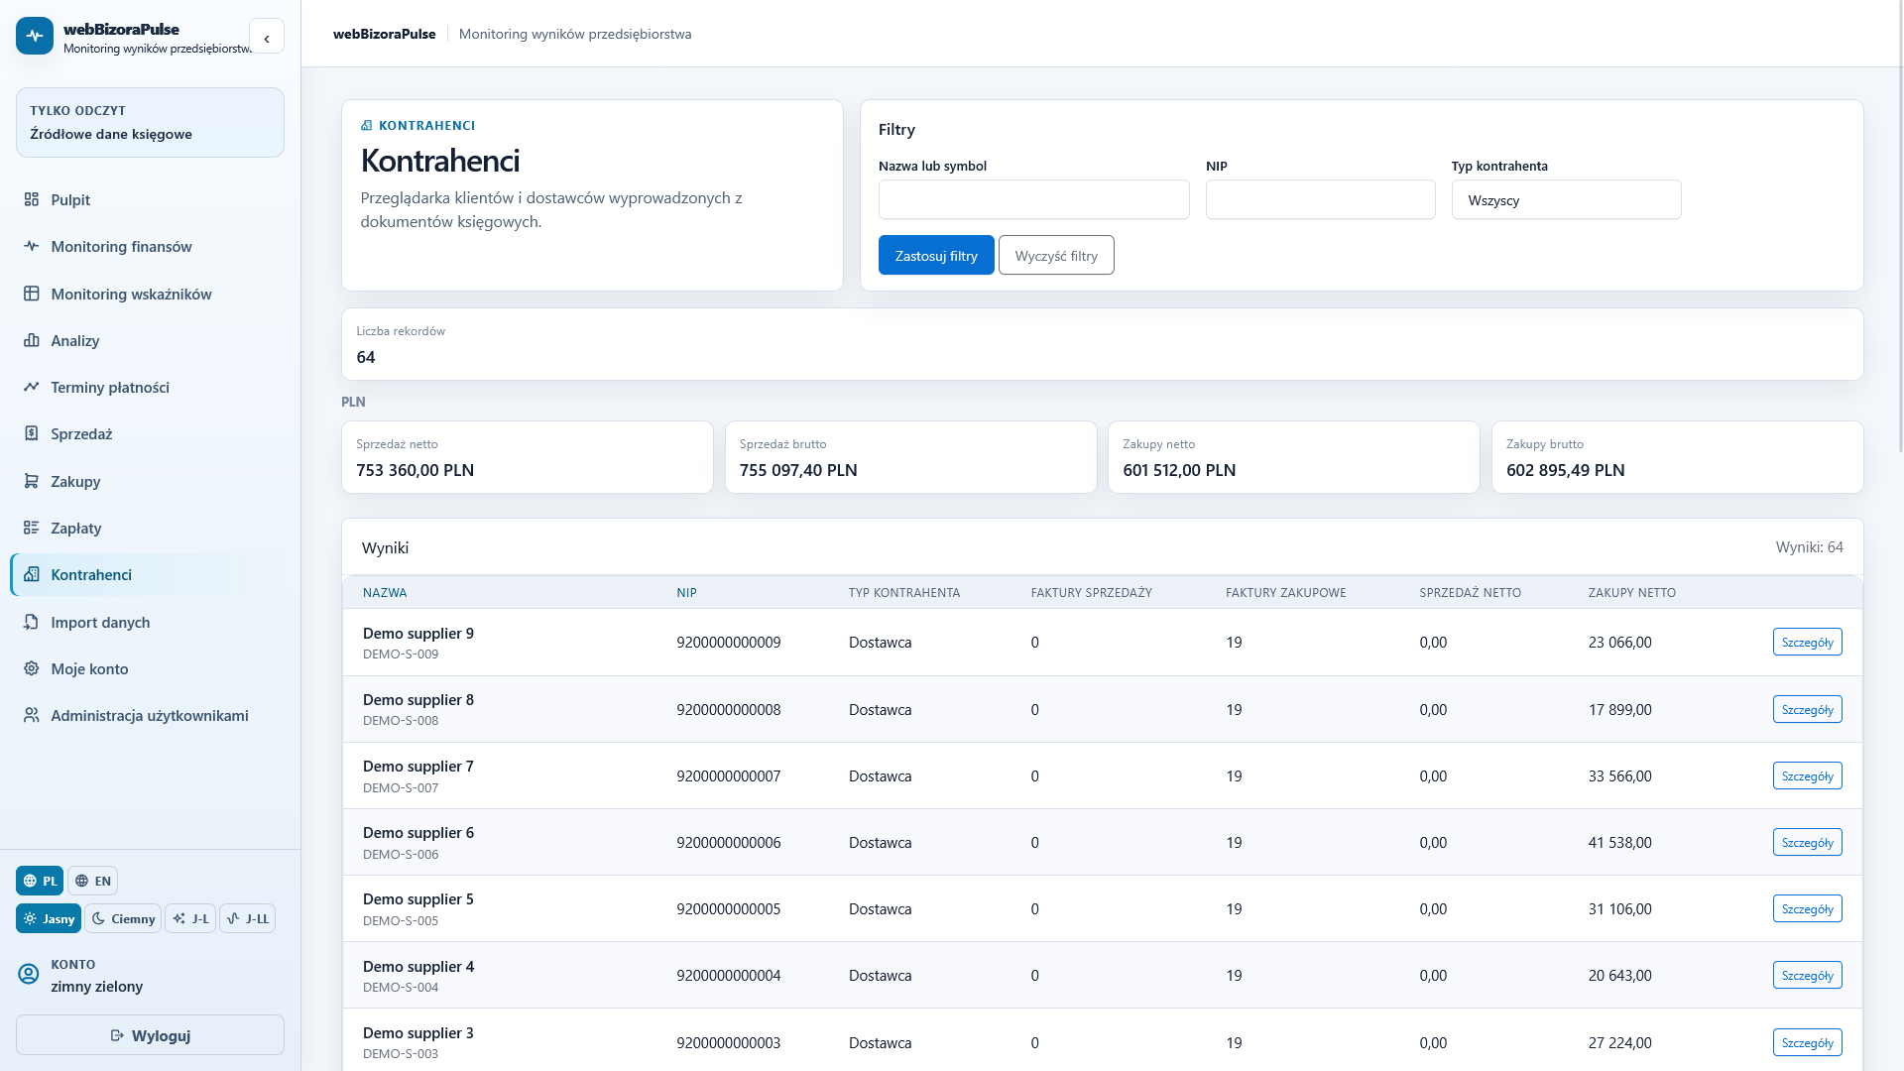Click the Zakupy cart icon
1904x1071 pixels.
(32, 481)
